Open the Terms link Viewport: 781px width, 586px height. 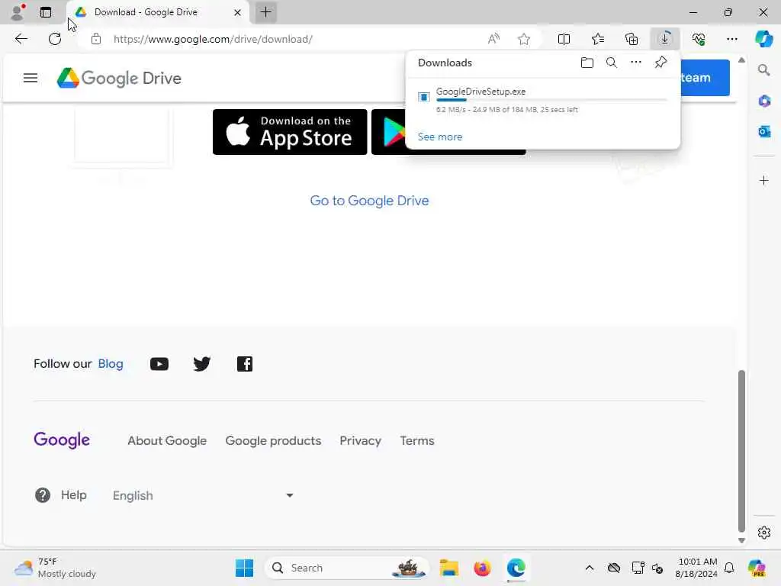pos(417,440)
